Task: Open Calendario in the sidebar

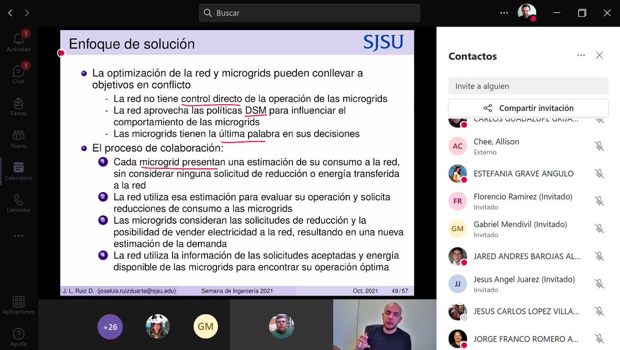Action: 19,171
